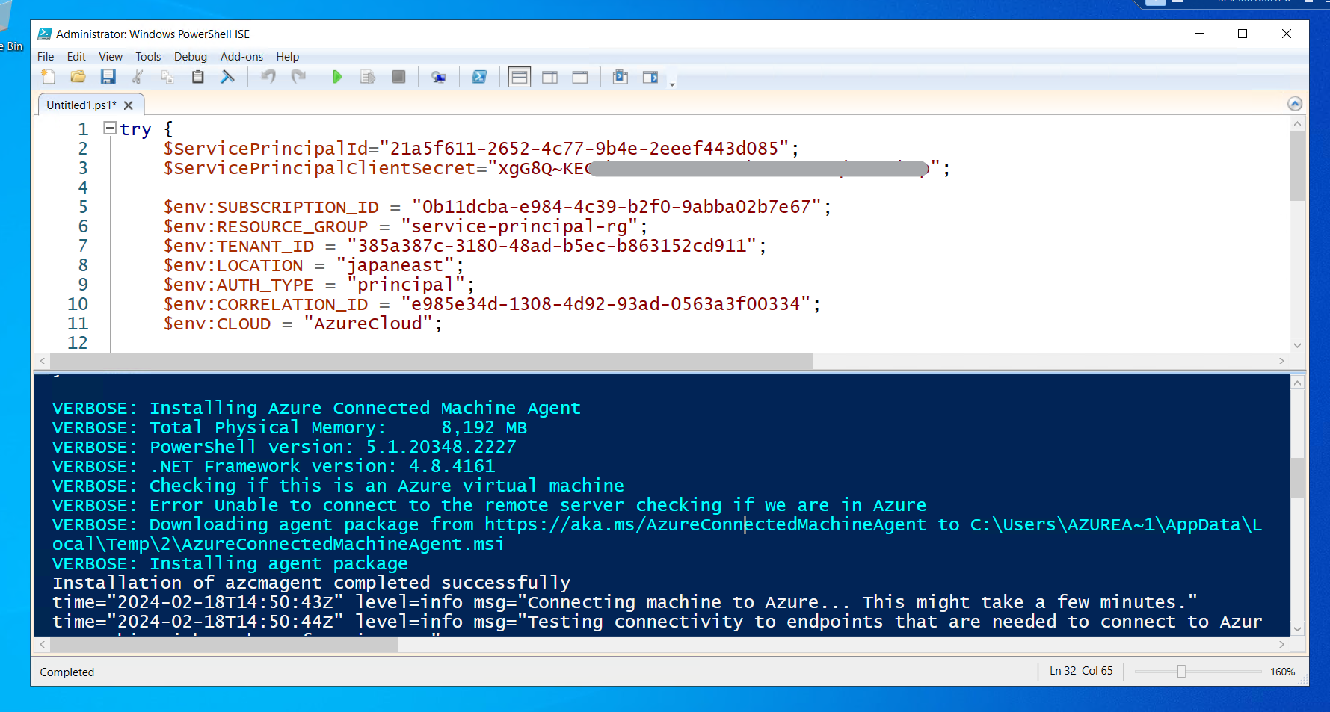Viewport: 1330px width, 712px height.
Task: Open the Add-ons menu
Action: pos(241,57)
